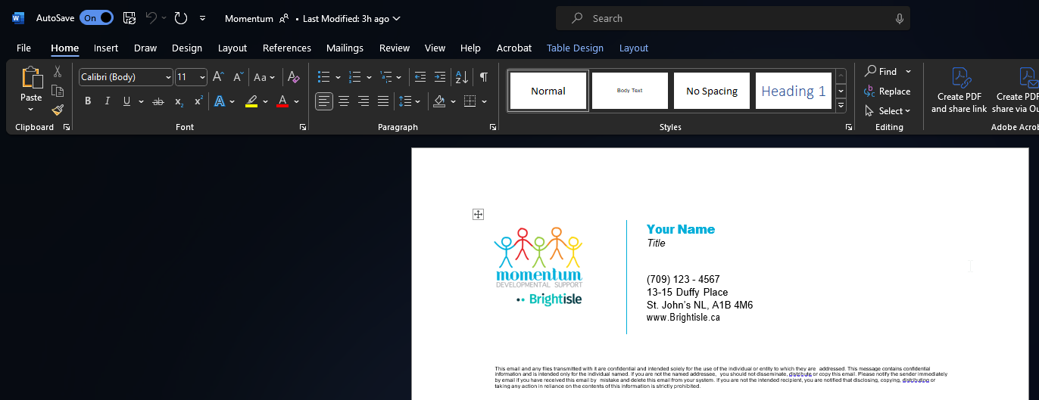1039x400 pixels.
Task: Apply the Heading 1 style
Action: pyautogui.click(x=793, y=91)
